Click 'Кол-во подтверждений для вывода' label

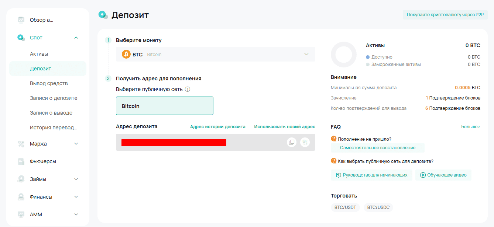(x=368, y=108)
